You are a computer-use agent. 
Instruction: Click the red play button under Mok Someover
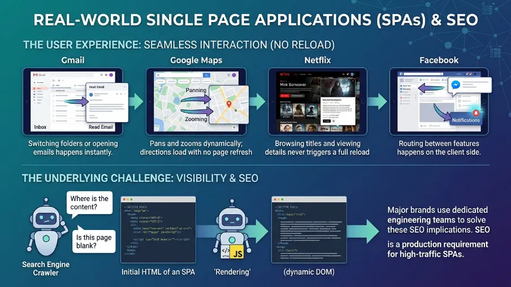point(285,96)
